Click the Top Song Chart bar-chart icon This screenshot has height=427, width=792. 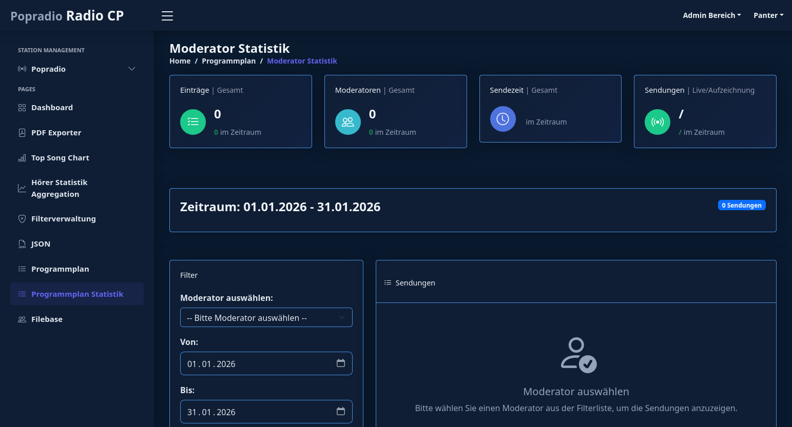click(x=22, y=157)
